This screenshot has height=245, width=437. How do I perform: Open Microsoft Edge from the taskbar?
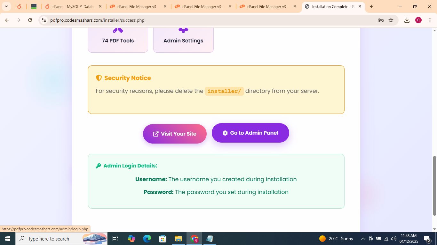(x=147, y=239)
